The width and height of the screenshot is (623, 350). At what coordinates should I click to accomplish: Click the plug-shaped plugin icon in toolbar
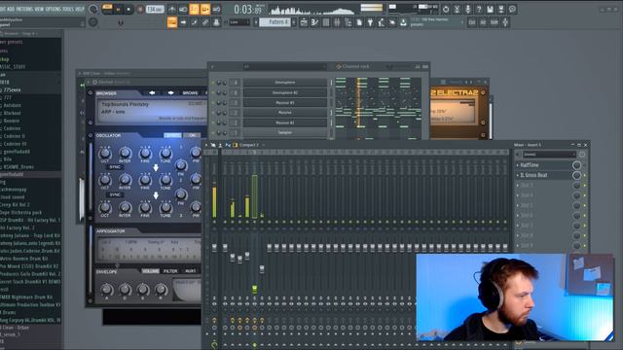point(370,22)
